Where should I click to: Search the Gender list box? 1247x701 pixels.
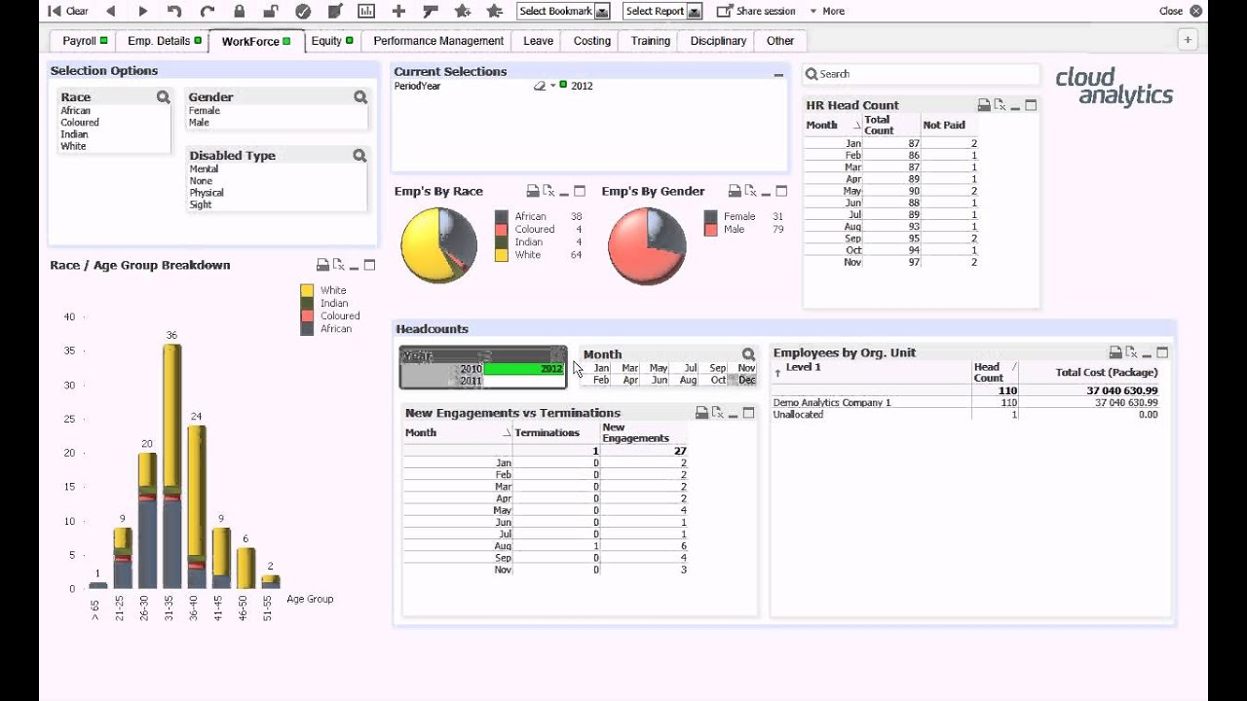tap(360, 97)
